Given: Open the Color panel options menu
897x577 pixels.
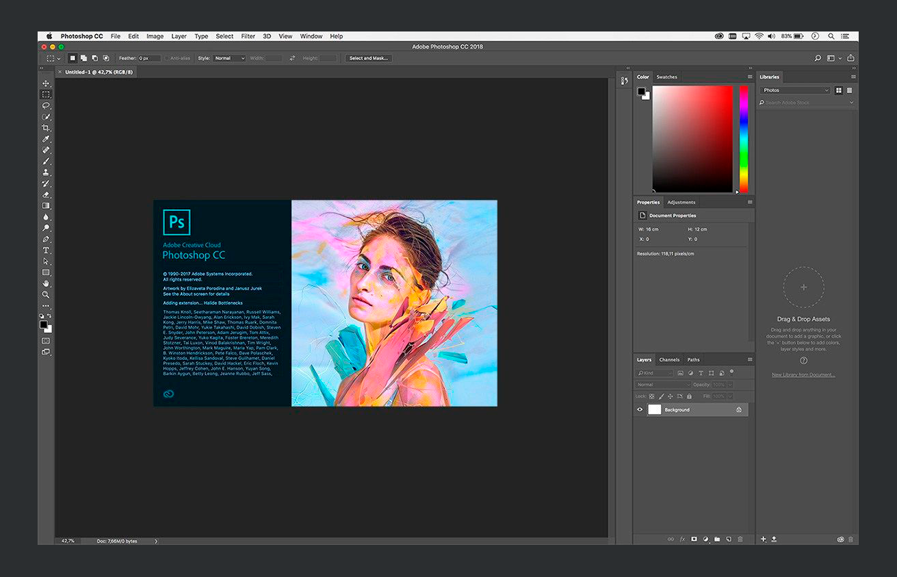Looking at the screenshot, I should coord(750,77).
